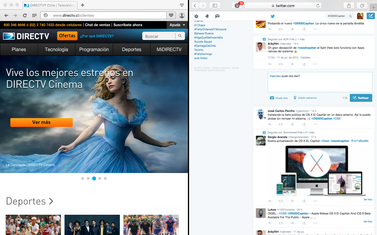Reply to José Carlos Percho tweet

(270, 124)
